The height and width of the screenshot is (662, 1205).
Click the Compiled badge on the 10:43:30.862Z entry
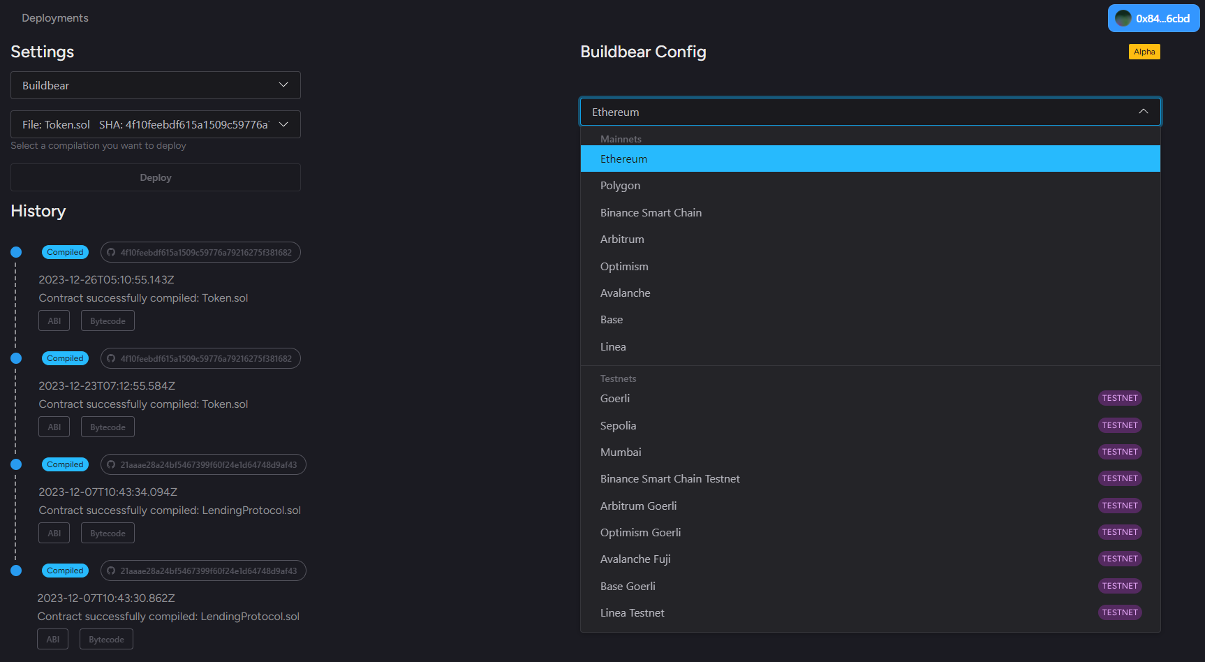click(x=65, y=571)
